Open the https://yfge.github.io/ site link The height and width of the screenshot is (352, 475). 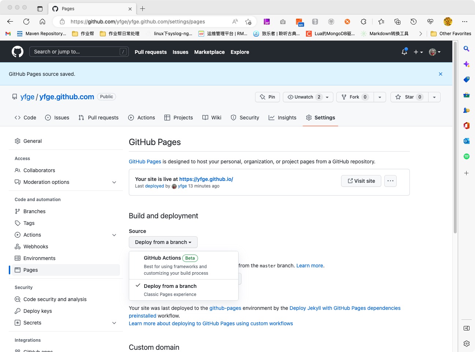206,179
